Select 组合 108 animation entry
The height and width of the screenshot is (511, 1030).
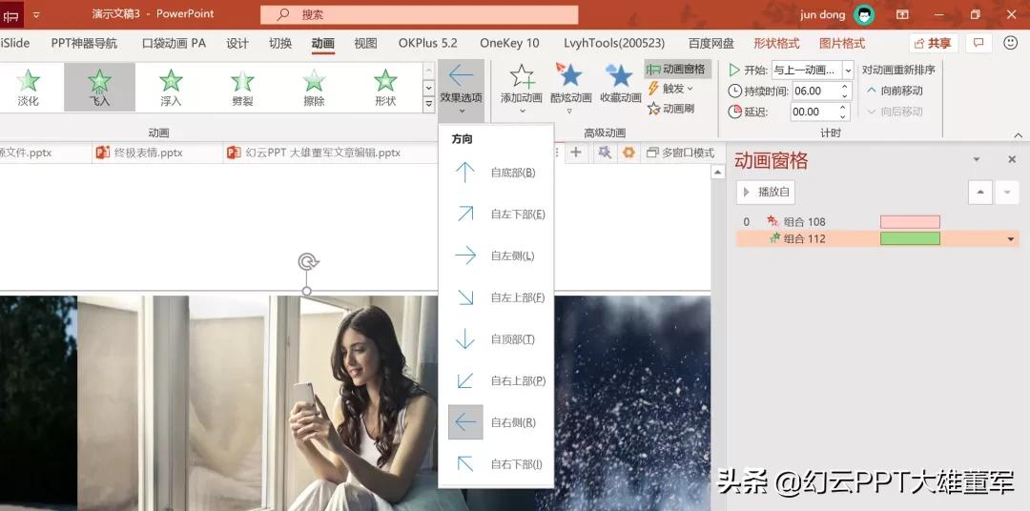877,222
